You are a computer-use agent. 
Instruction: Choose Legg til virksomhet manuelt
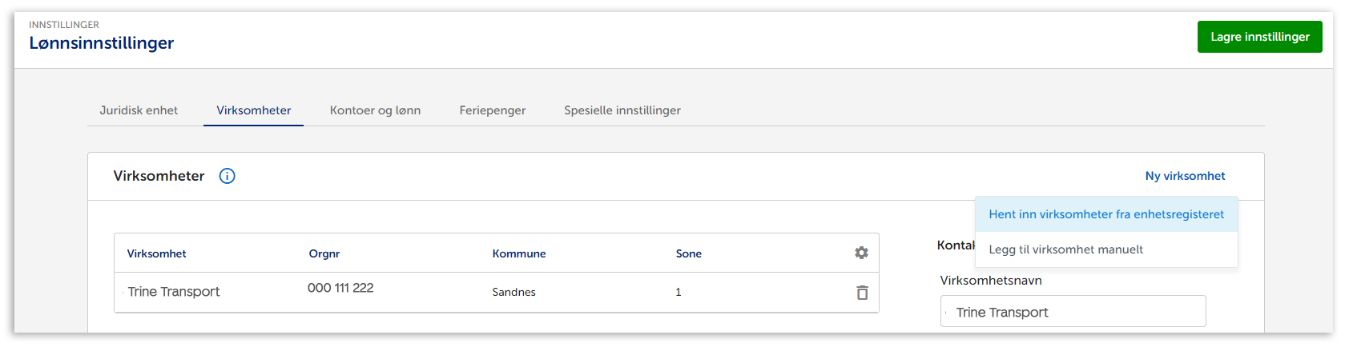tap(1065, 249)
